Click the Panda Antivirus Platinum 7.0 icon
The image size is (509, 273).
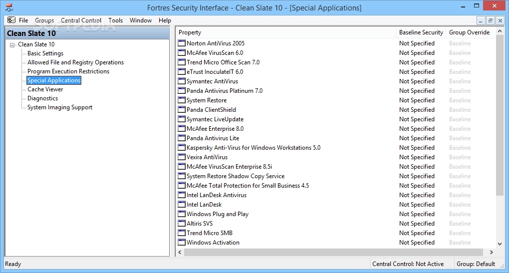[x=182, y=90]
